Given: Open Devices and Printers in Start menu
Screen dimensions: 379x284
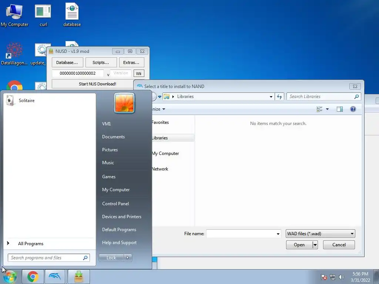Looking at the screenshot, I should coord(121,217).
